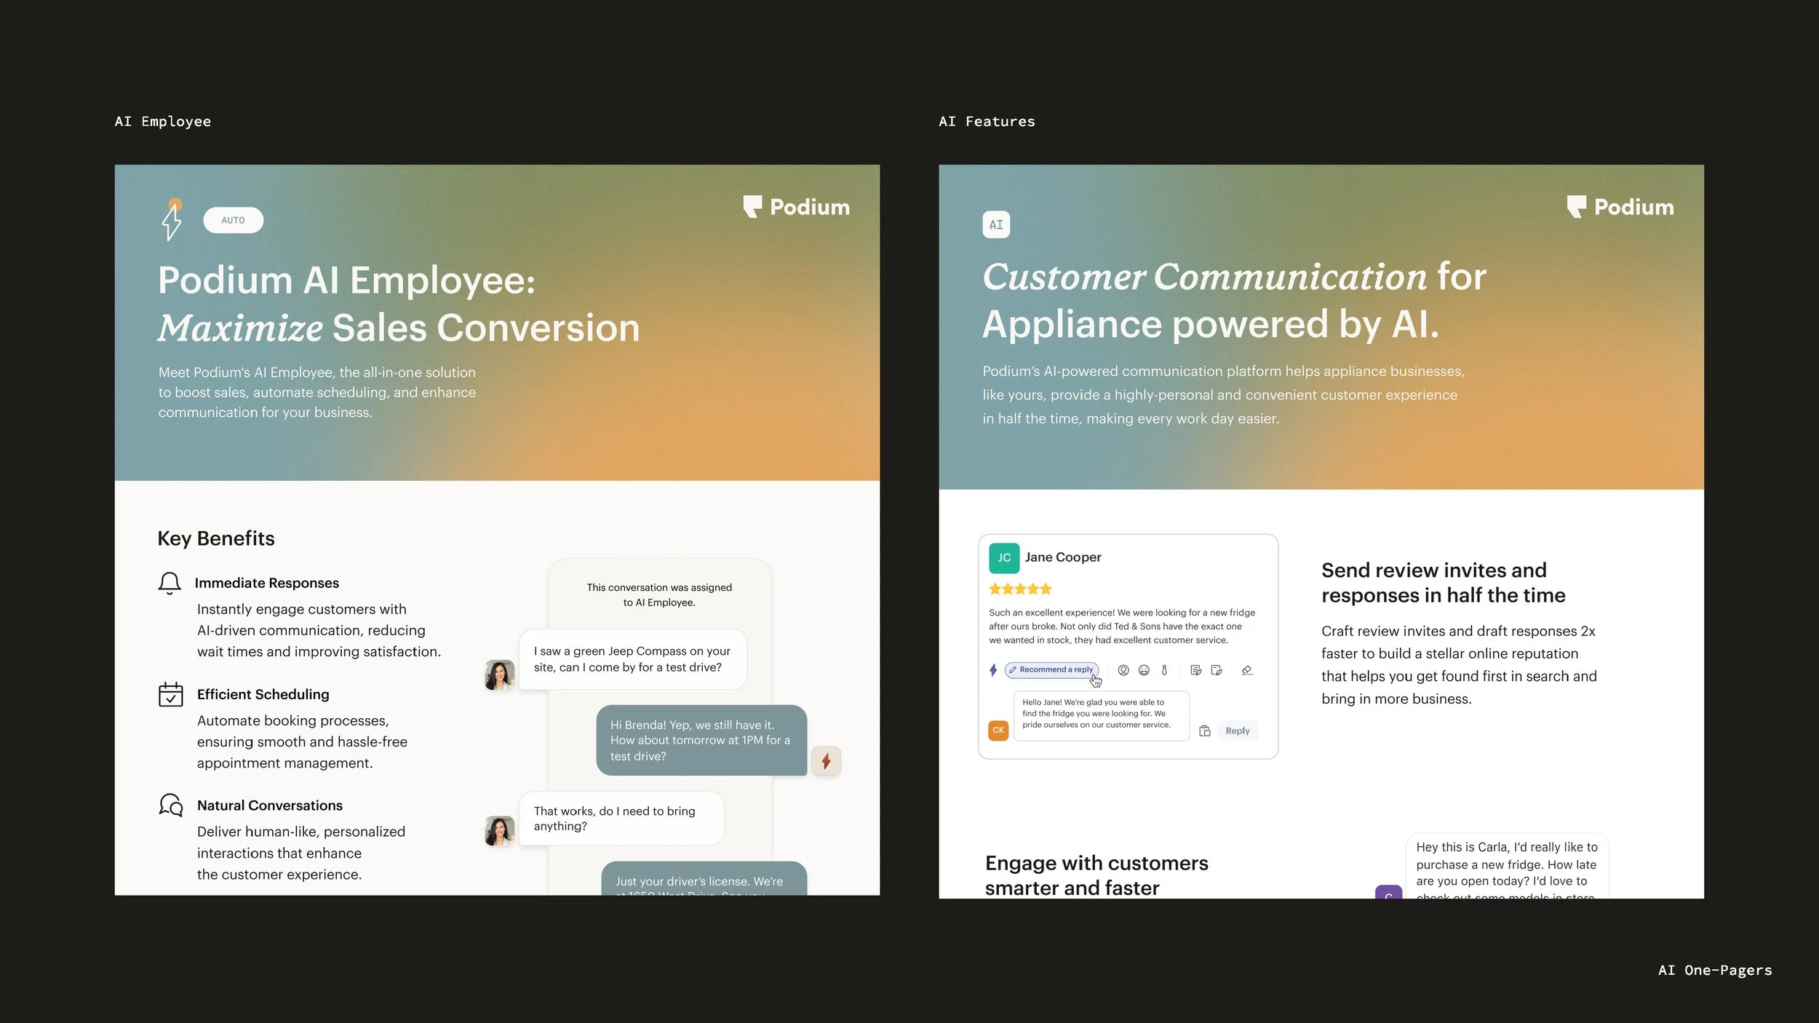The height and width of the screenshot is (1023, 1819).
Task: Click the five-star rating under Jane Cooper
Action: 1020,589
